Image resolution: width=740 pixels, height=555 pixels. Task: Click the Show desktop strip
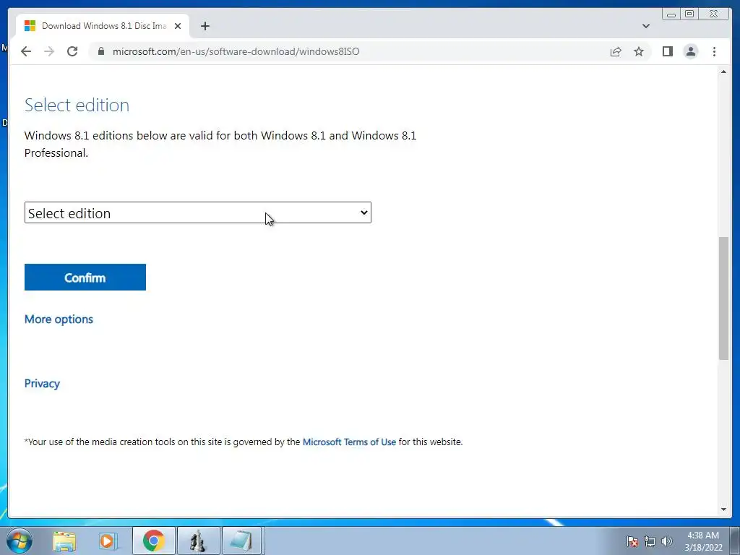click(x=735, y=541)
